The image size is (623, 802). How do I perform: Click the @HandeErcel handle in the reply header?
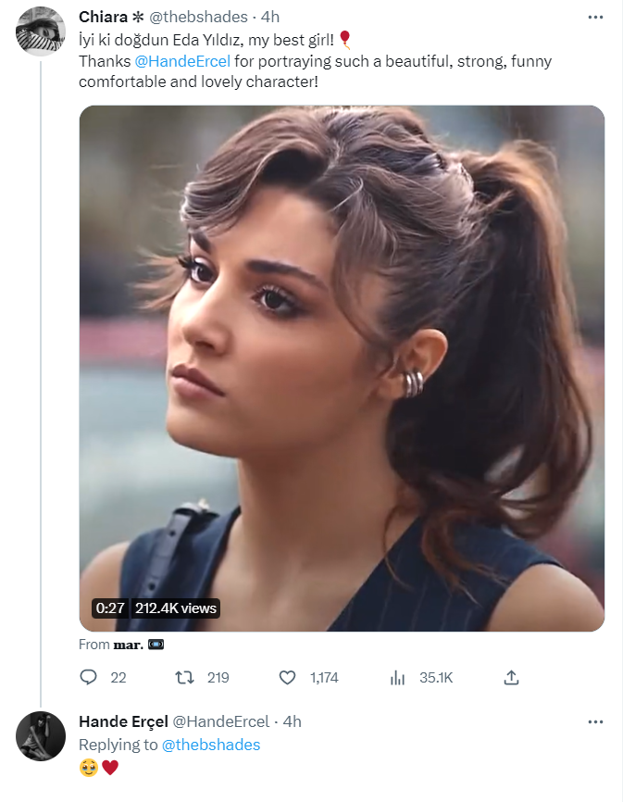[221, 721]
